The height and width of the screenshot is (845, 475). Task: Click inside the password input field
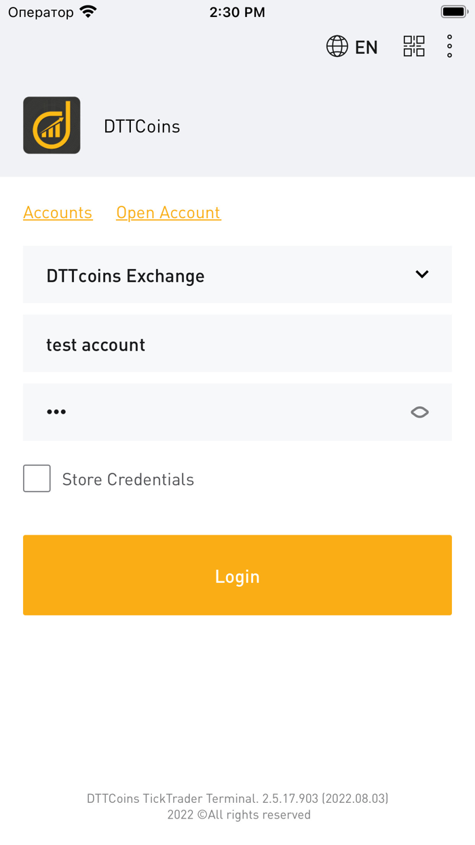[204, 412]
